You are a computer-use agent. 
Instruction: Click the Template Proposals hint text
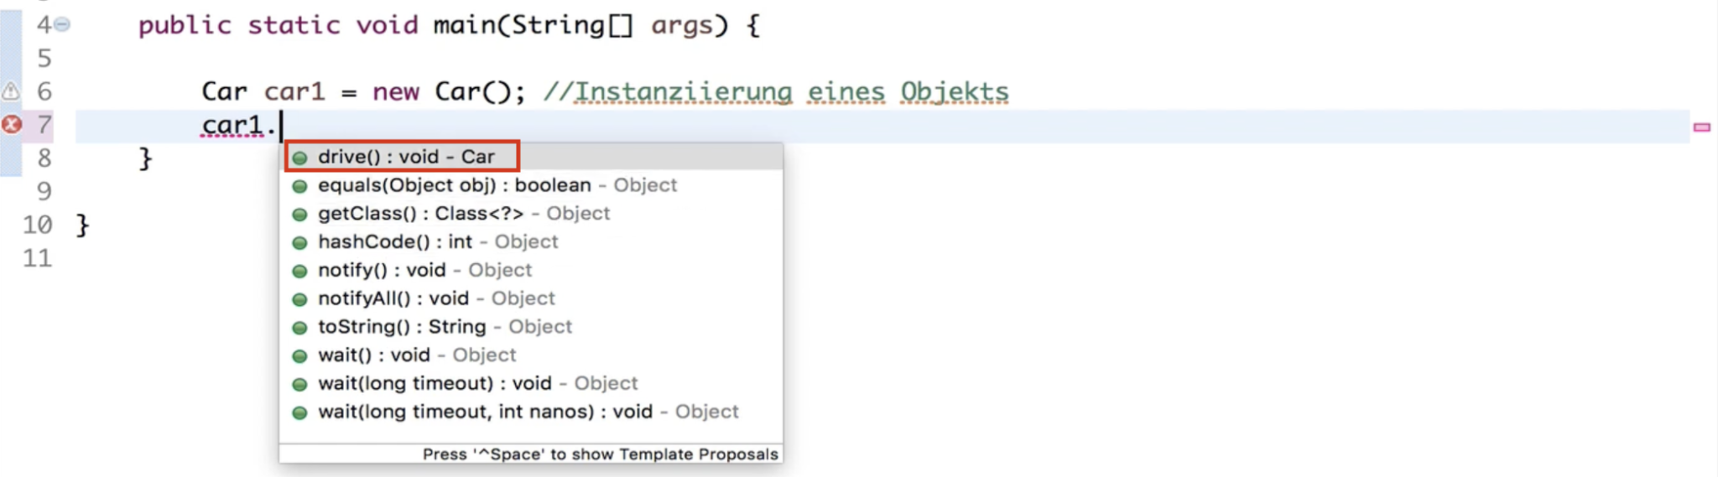(x=600, y=454)
